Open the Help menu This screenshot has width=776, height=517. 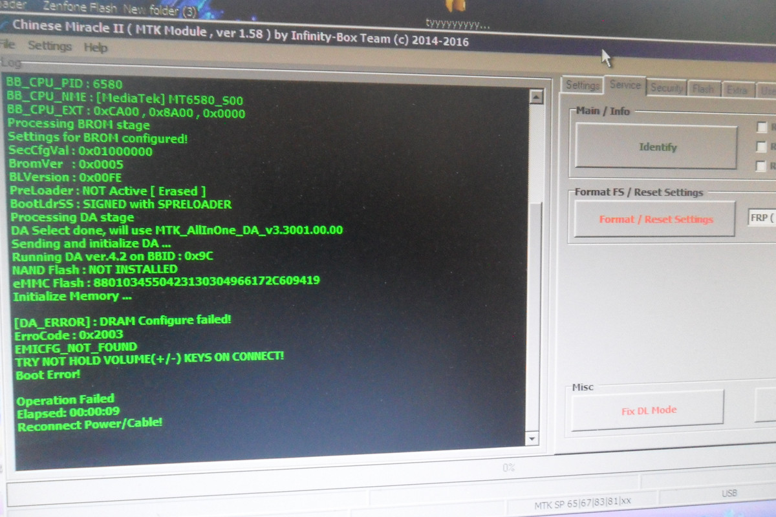tap(96, 48)
